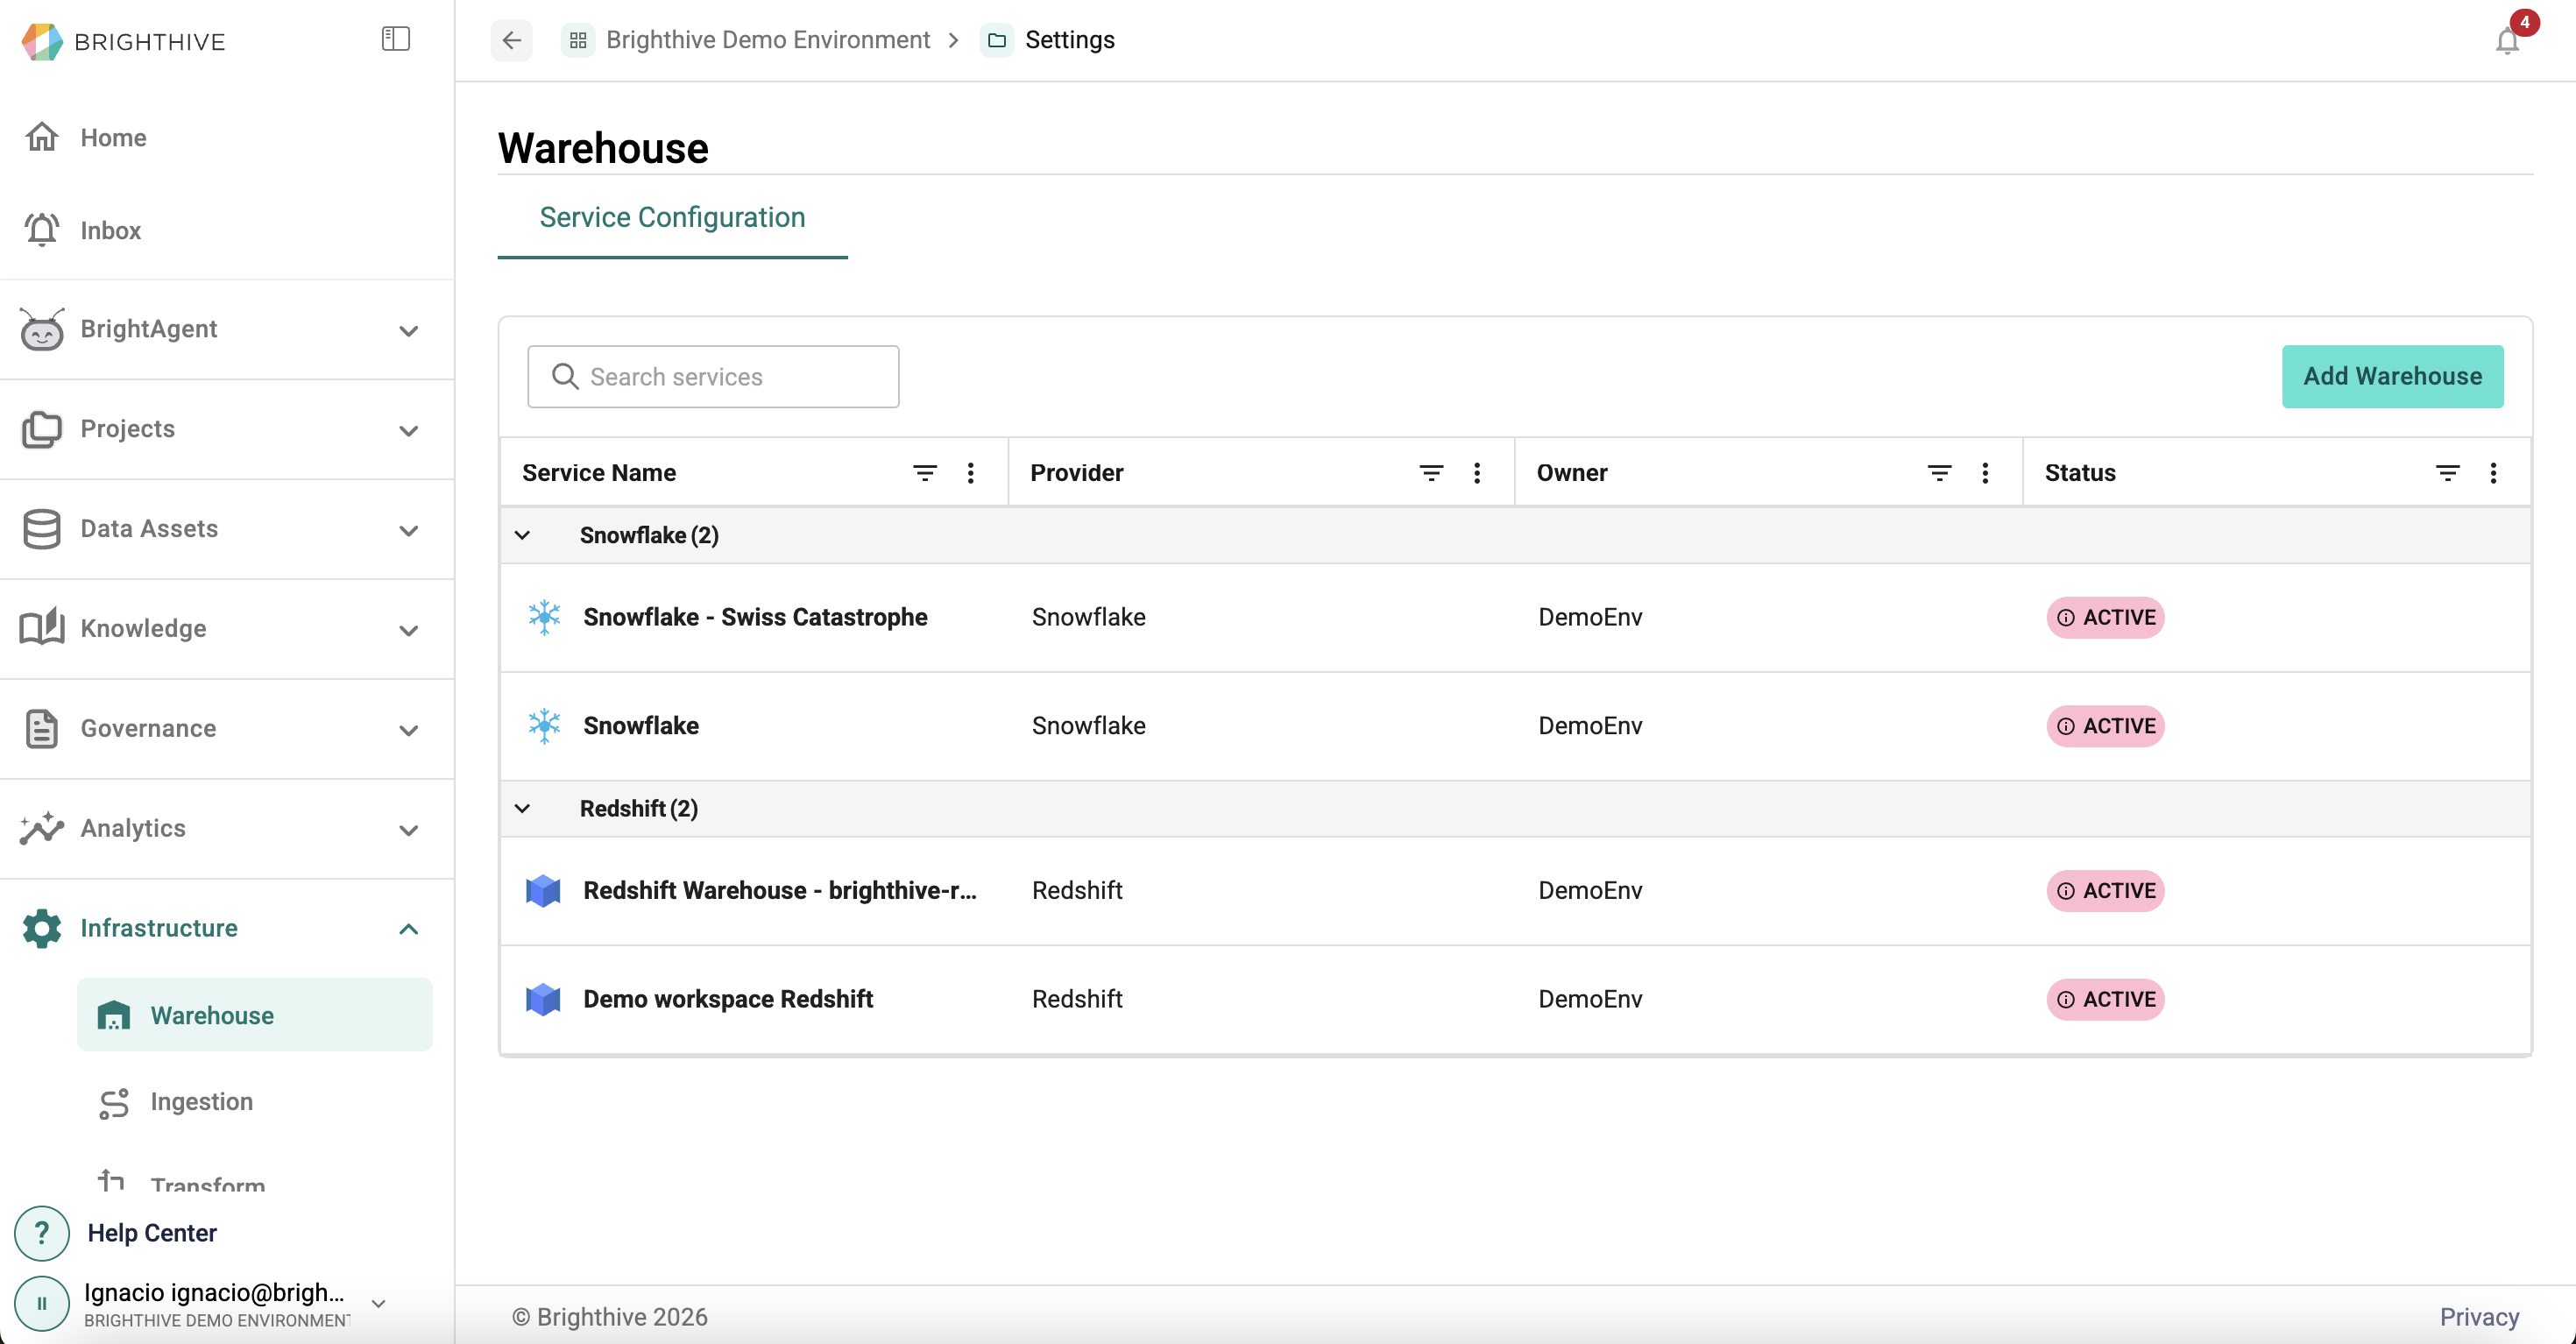
Task: Click the Data Assets database icon
Action: pos(42,529)
